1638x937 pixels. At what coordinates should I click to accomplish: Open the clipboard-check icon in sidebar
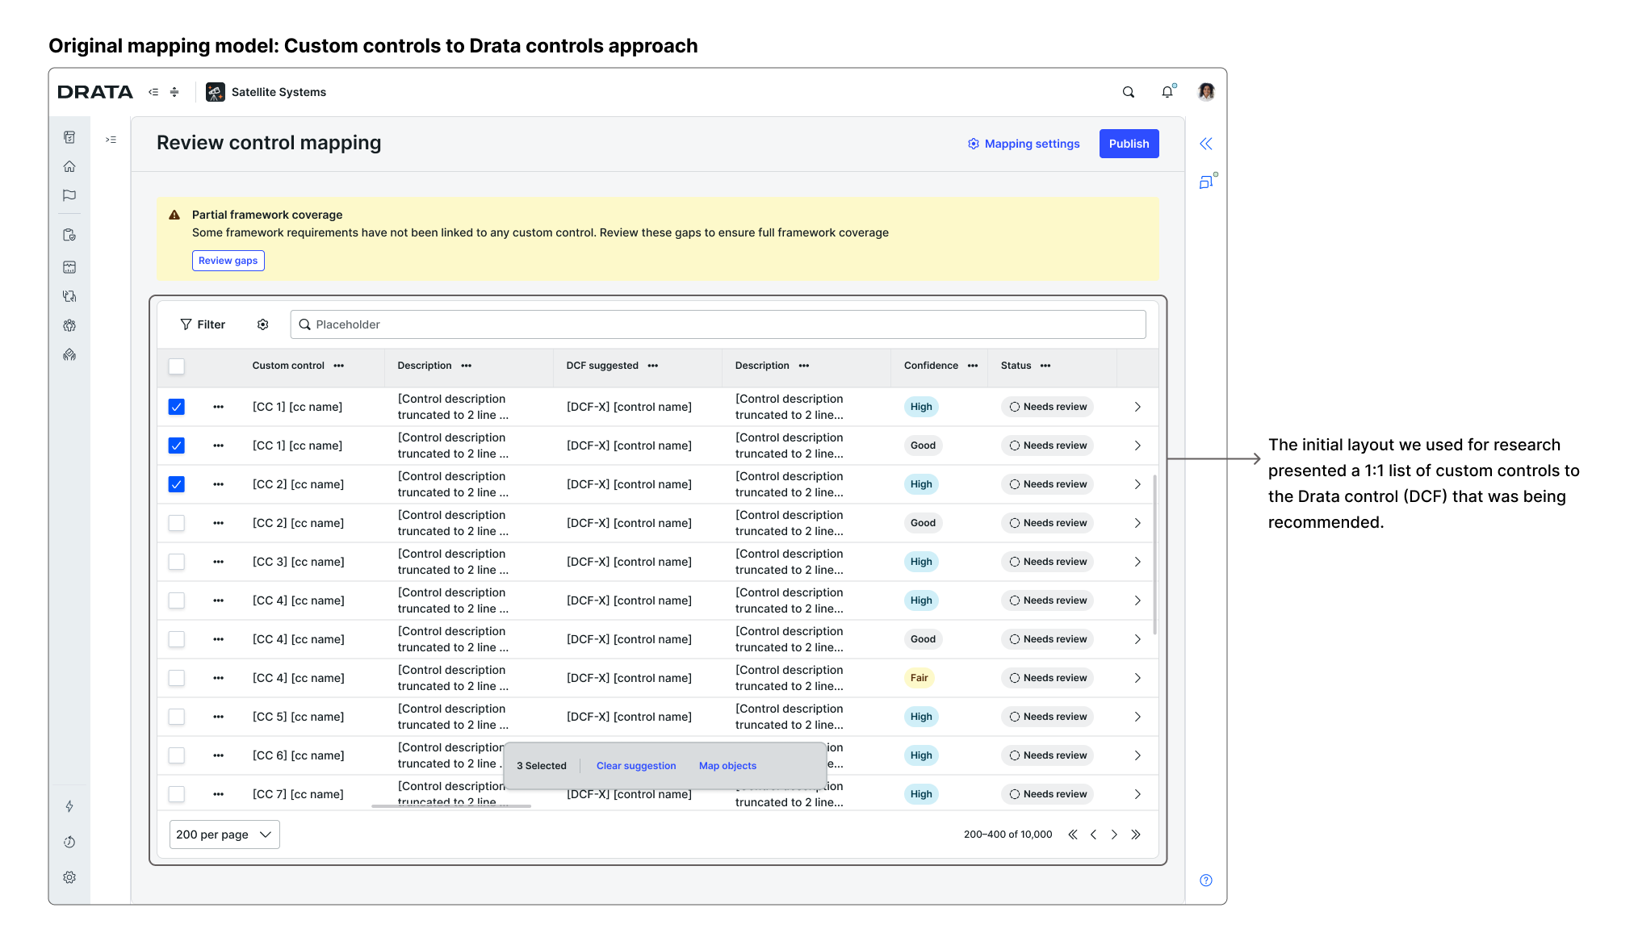click(x=69, y=235)
